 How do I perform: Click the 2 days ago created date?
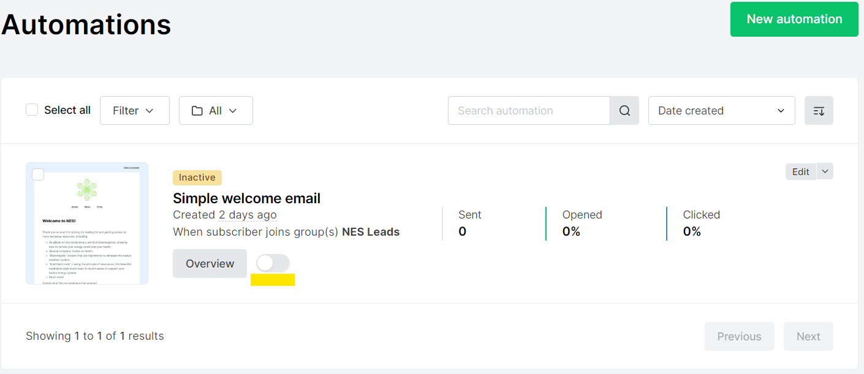248,215
